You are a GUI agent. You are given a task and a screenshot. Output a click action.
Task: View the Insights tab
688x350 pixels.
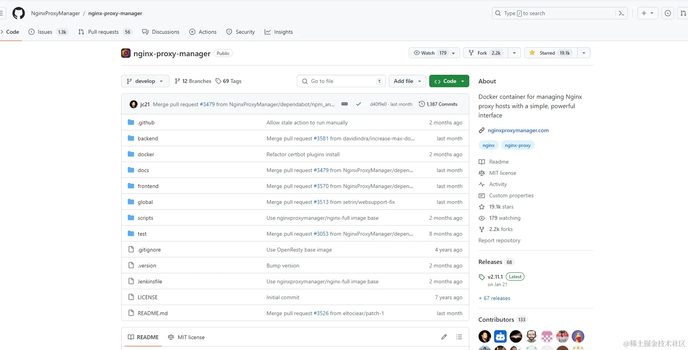point(279,32)
